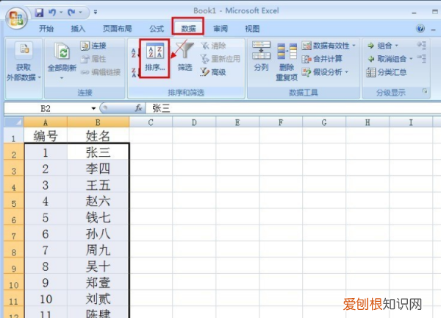Click the hide detail icon
The image size is (441, 318).
[x=422, y=59]
